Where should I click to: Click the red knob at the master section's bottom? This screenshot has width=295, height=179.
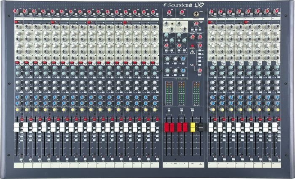tap(200, 71)
